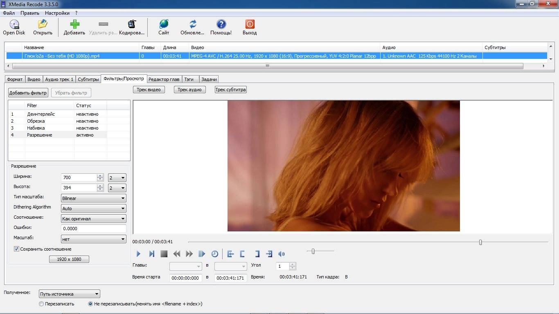Click the slow play bars-and-arrow icon
Screen dimensions: 559x314
coord(202,254)
